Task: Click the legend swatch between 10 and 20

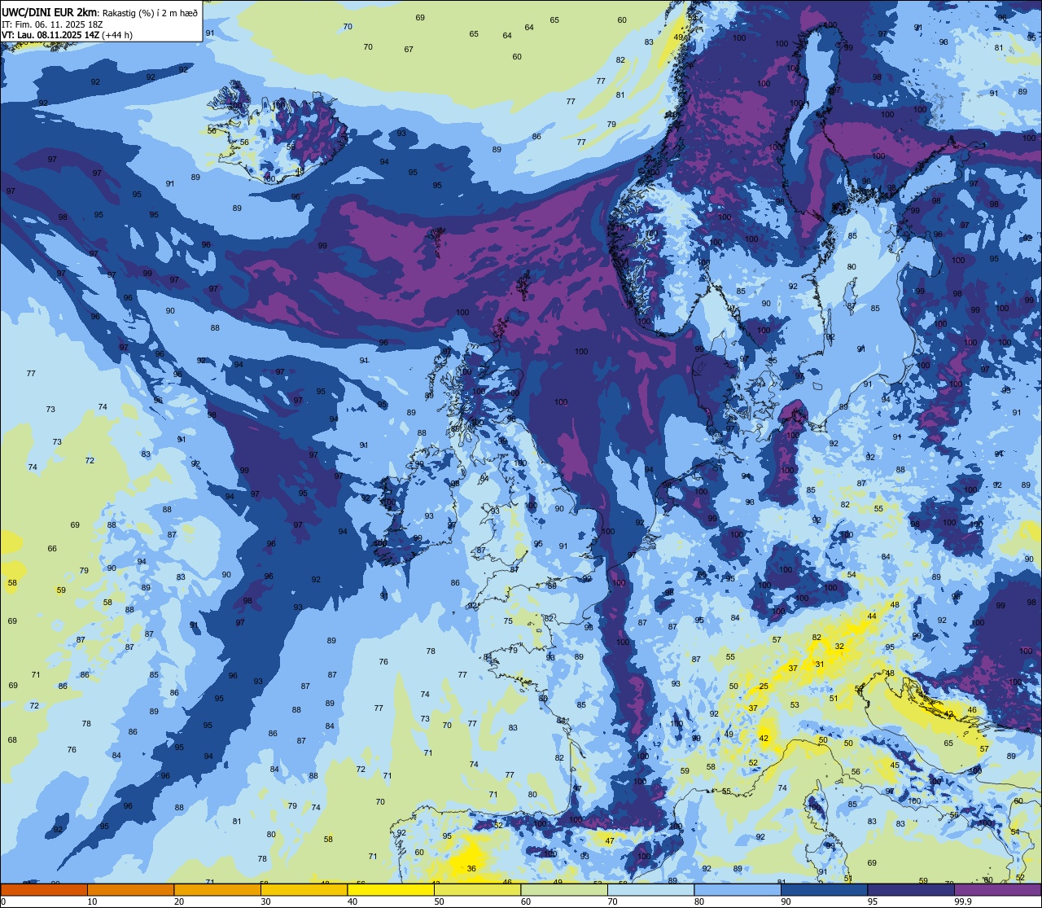Action: 130,889
